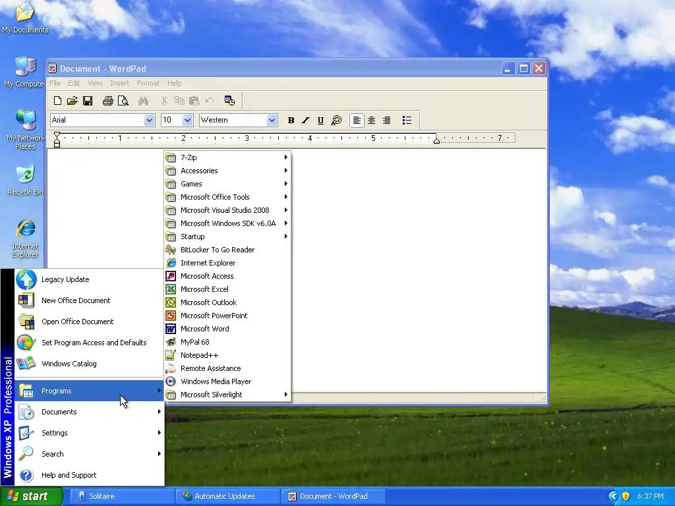675x506 pixels.
Task: Click the Print icon in WordPad toolbar
Action: 107,101
